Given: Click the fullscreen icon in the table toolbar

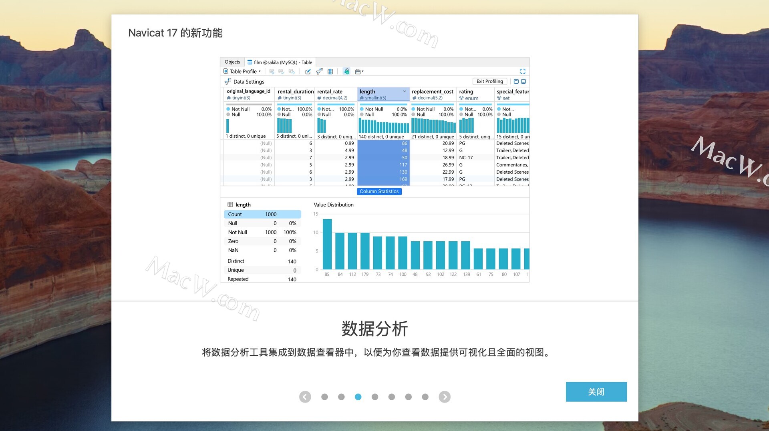Looking at the screenshot, I should (523, 71).
